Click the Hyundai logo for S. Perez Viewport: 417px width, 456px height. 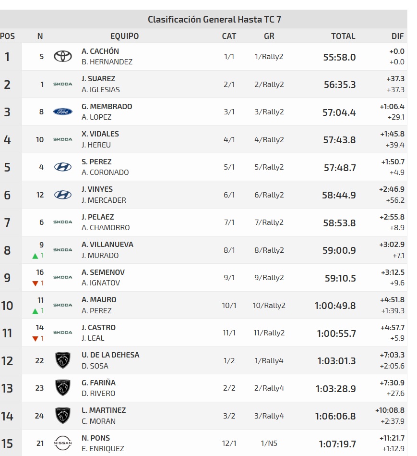(x=62, y=167)
